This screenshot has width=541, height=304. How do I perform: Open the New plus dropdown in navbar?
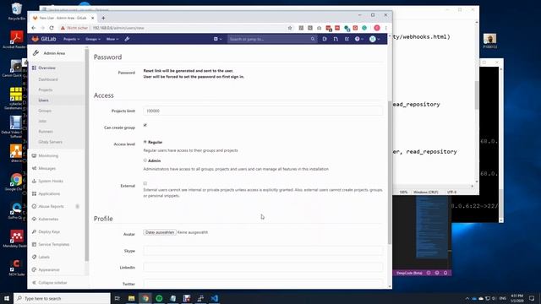click(218, 39)
